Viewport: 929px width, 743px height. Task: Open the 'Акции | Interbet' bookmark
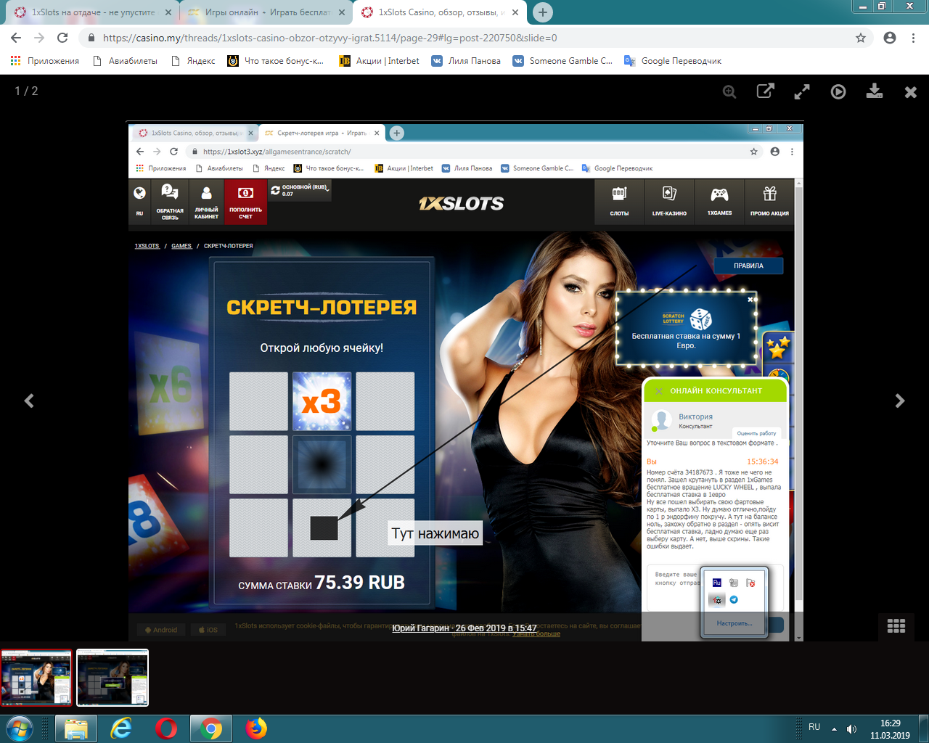point(380,61)
